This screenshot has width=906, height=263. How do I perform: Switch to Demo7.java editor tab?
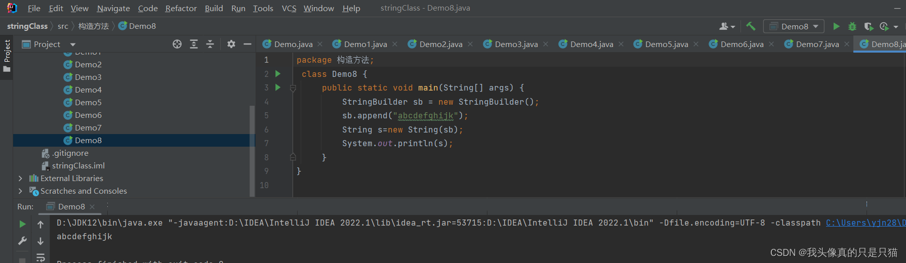[817, 45]
